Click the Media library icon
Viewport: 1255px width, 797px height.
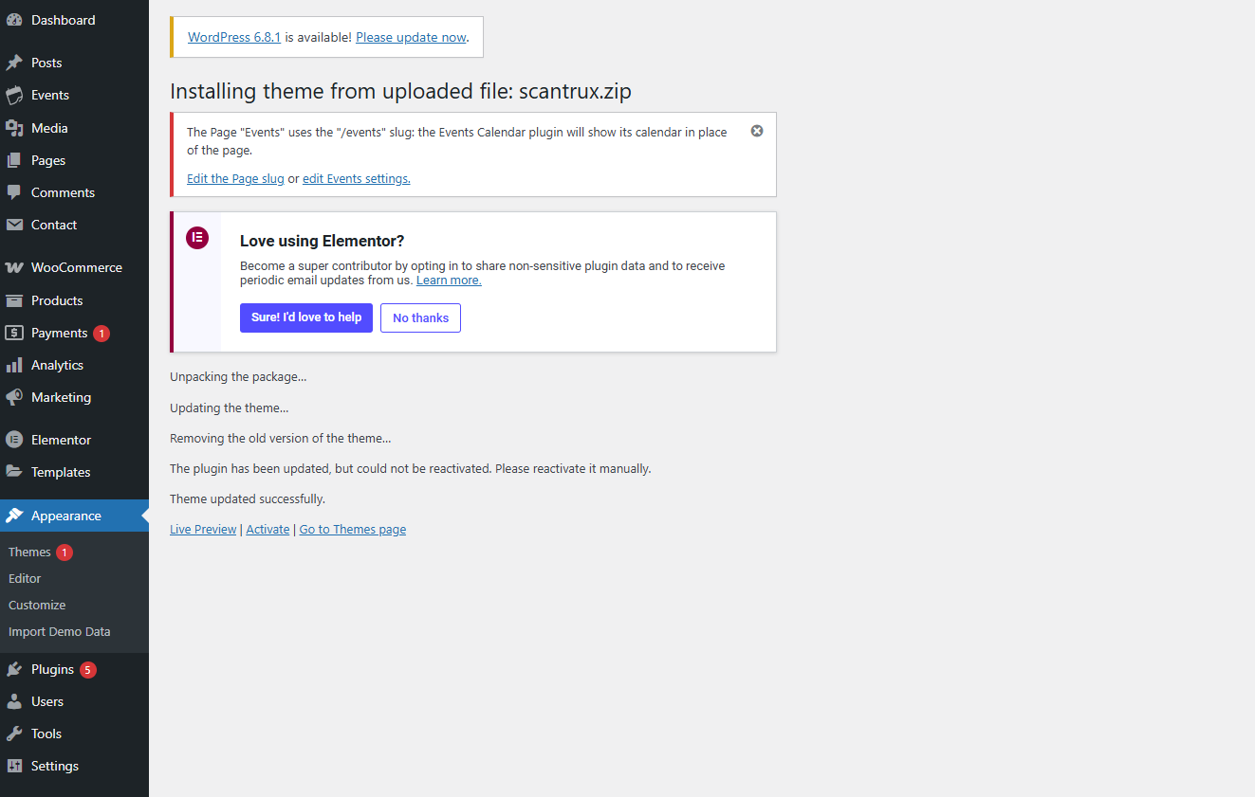click(x=14, y=128)
